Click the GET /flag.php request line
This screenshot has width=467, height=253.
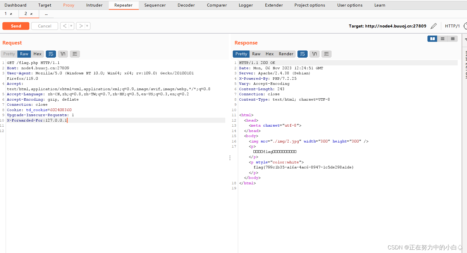coord(33,63)
